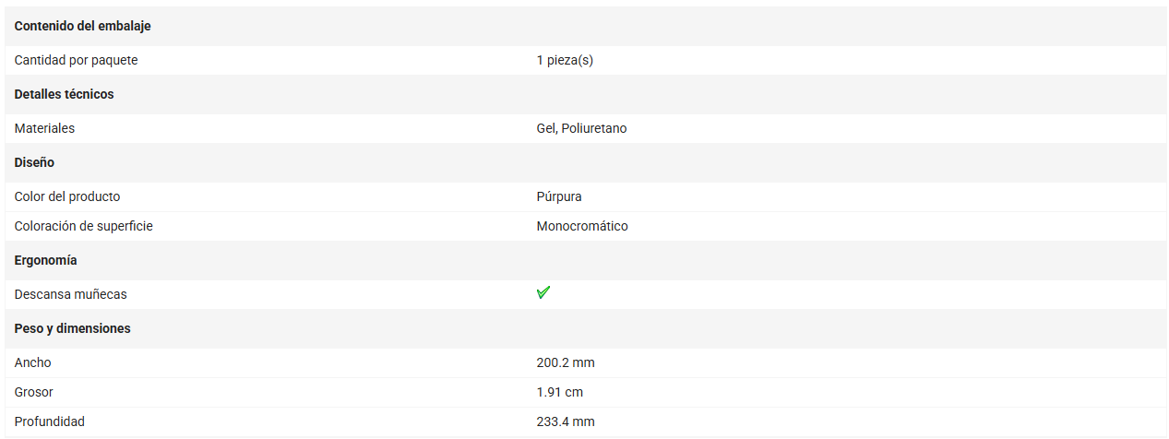Select the 233.4 mm depth value
This screenshot has height=439, width=1169.
566,421
